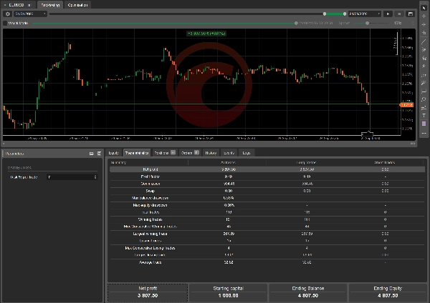
Task: Stop the backtest with stop button
Action: [x=399, y=14]
